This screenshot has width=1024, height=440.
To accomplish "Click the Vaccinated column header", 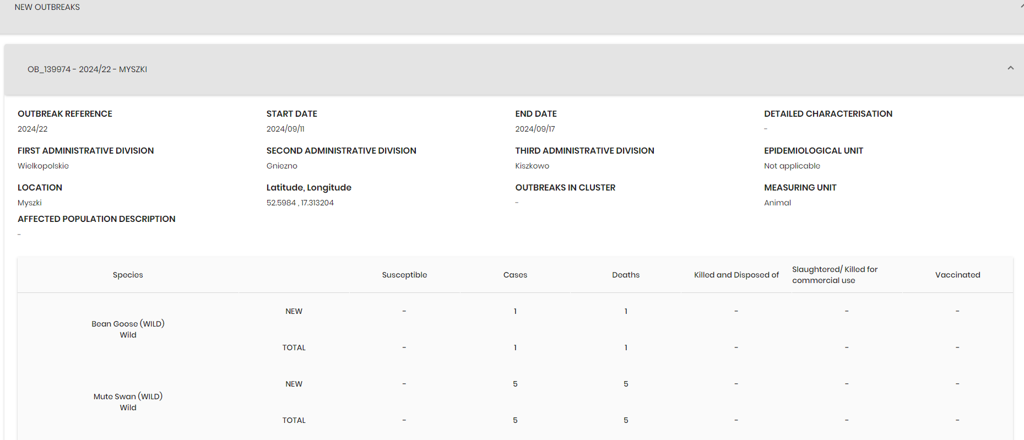I will [x=957, y=275].
